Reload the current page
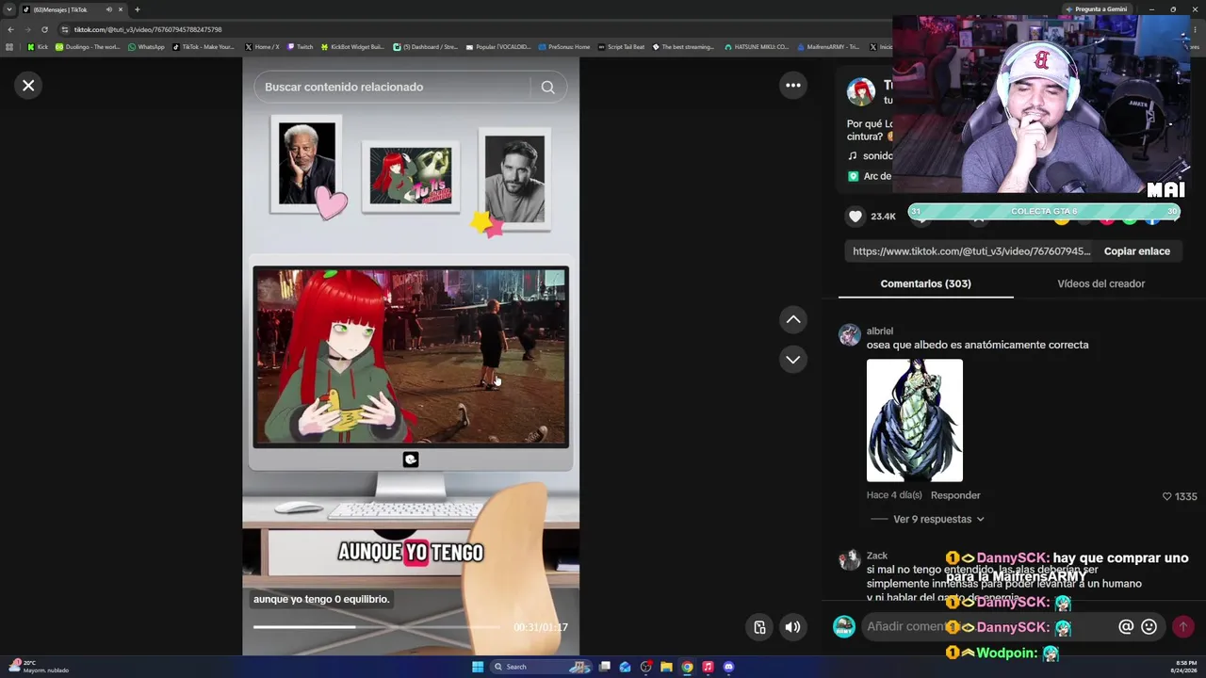The image size is (1206, 678). click(44, 29)
